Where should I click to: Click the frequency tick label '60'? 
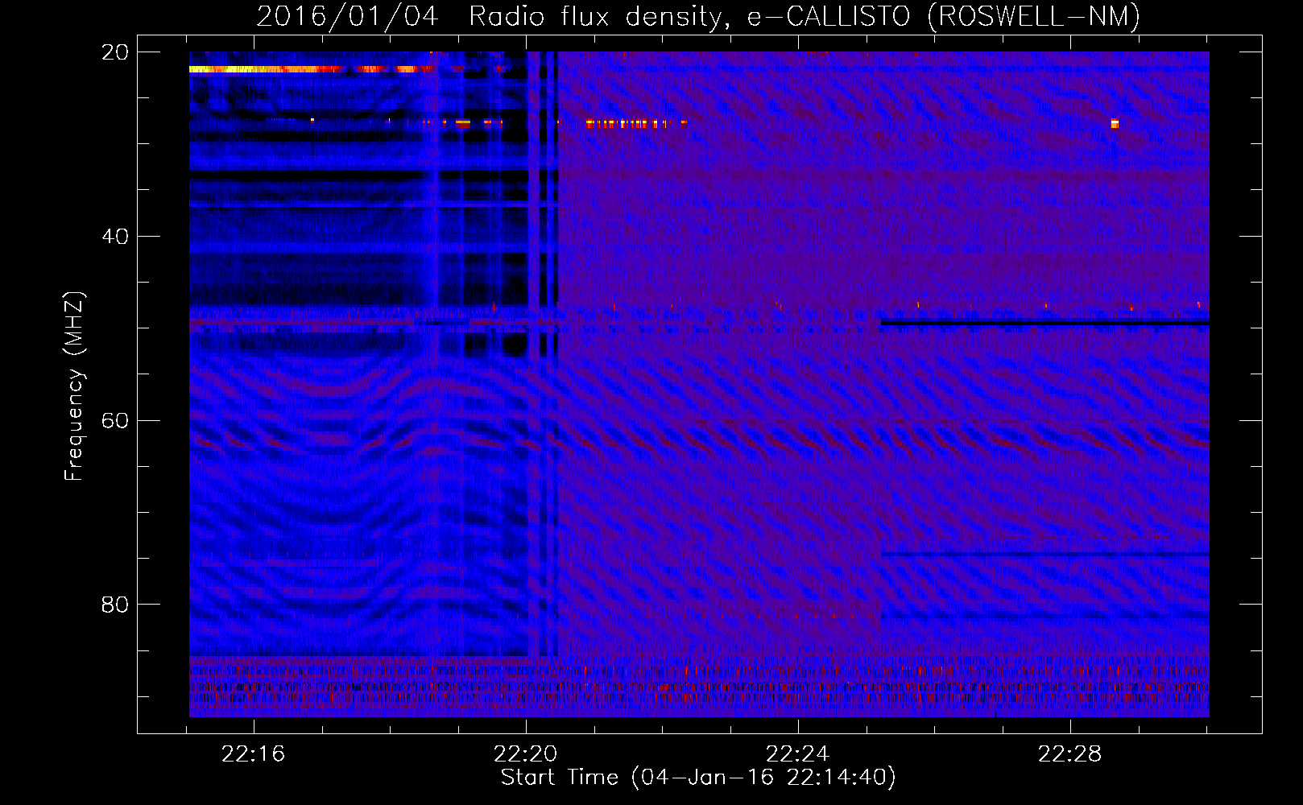coord(115,421)
